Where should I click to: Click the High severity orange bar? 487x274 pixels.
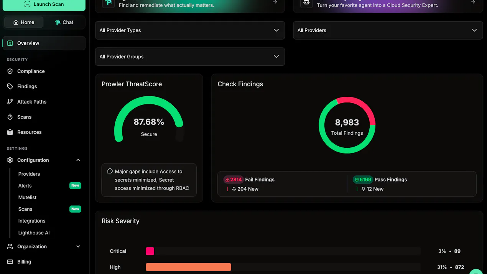[188, 267]
